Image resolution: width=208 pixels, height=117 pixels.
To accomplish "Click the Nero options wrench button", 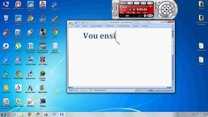I will (x=142, y=3).
